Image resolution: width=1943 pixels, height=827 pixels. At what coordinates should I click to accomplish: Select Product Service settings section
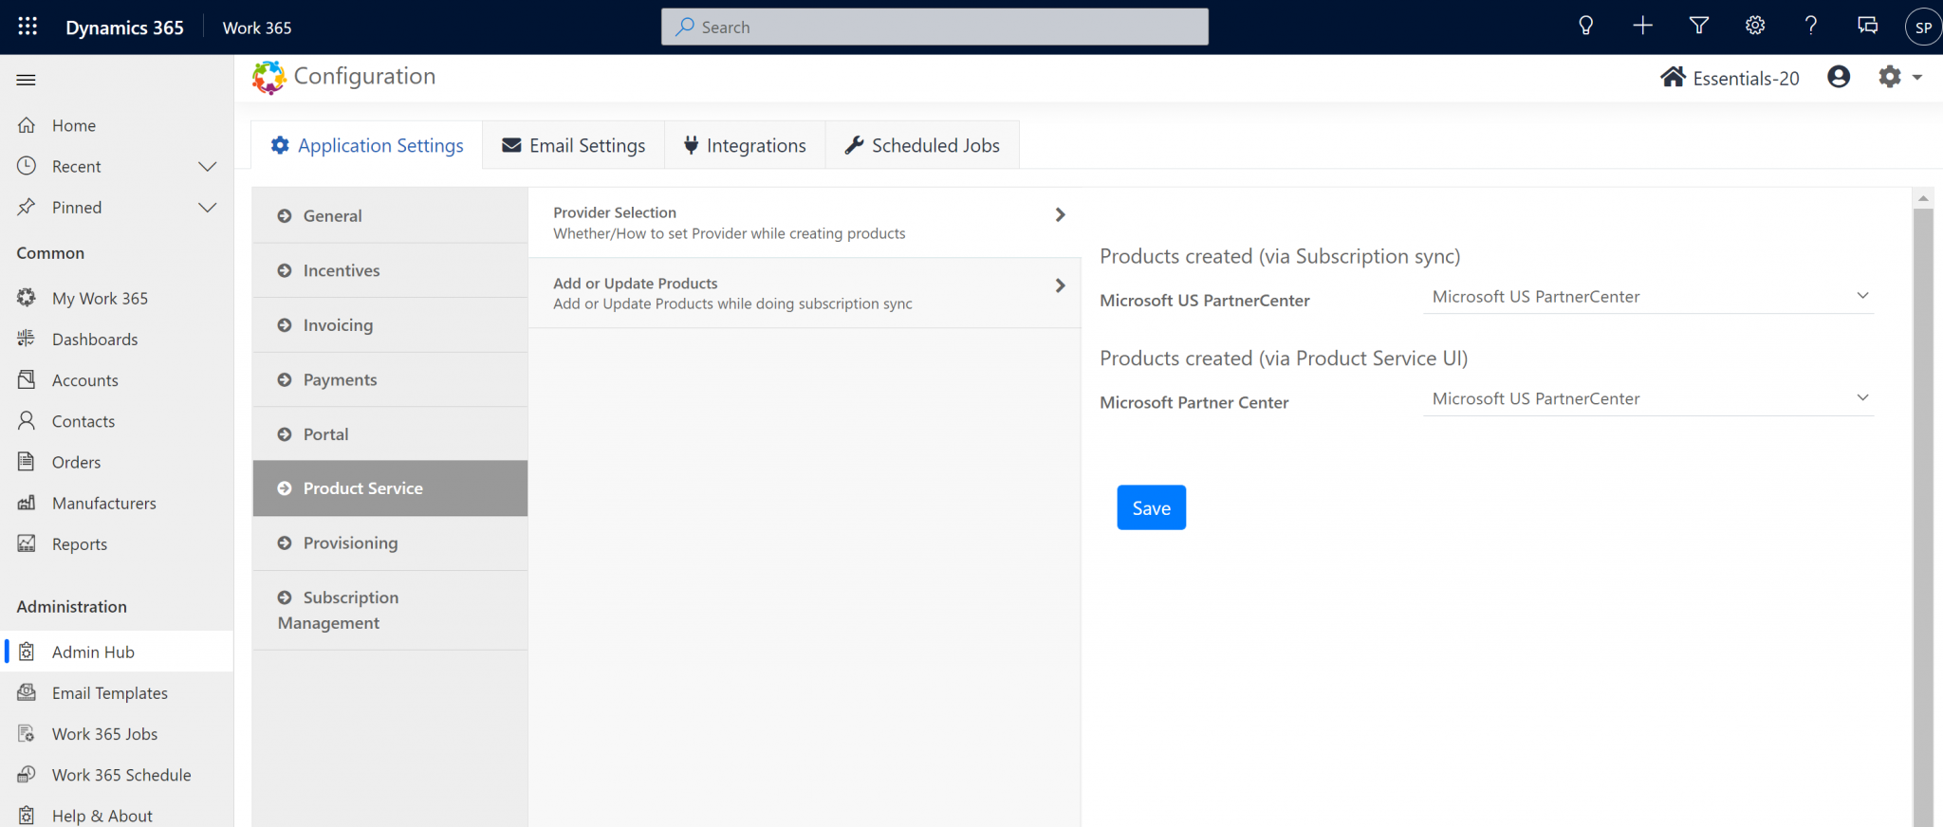[x=390, y=488]
